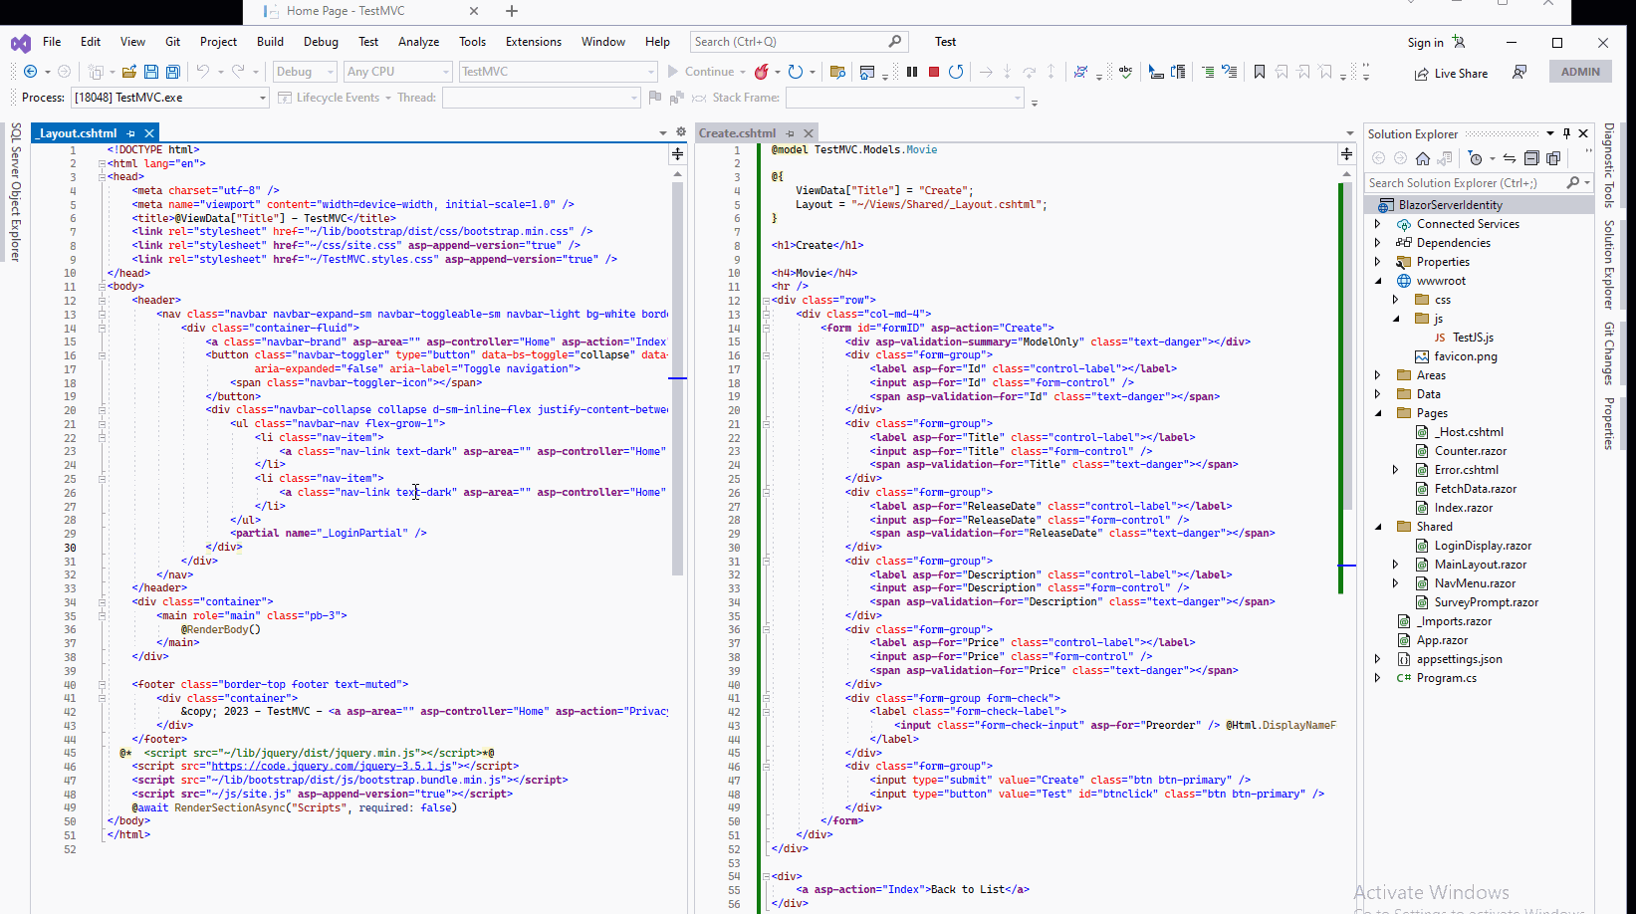
Task: Open a new browser tab with plus
Action: click(x=512, y=11)
